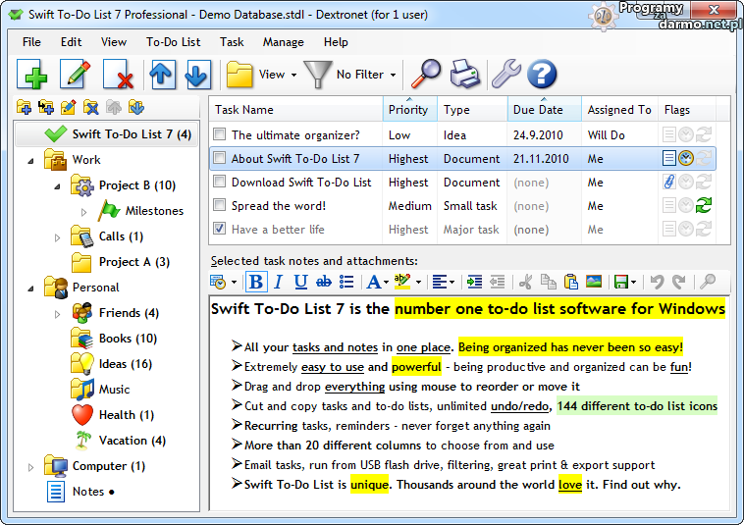Toggle Bold in notes toolbar
This screenshot has height=525, width=744.
tap(256, 283)
